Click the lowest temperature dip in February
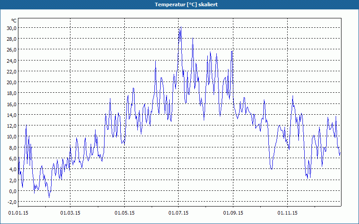Viewport: 359px width, 224px height. tap(49, 197)
